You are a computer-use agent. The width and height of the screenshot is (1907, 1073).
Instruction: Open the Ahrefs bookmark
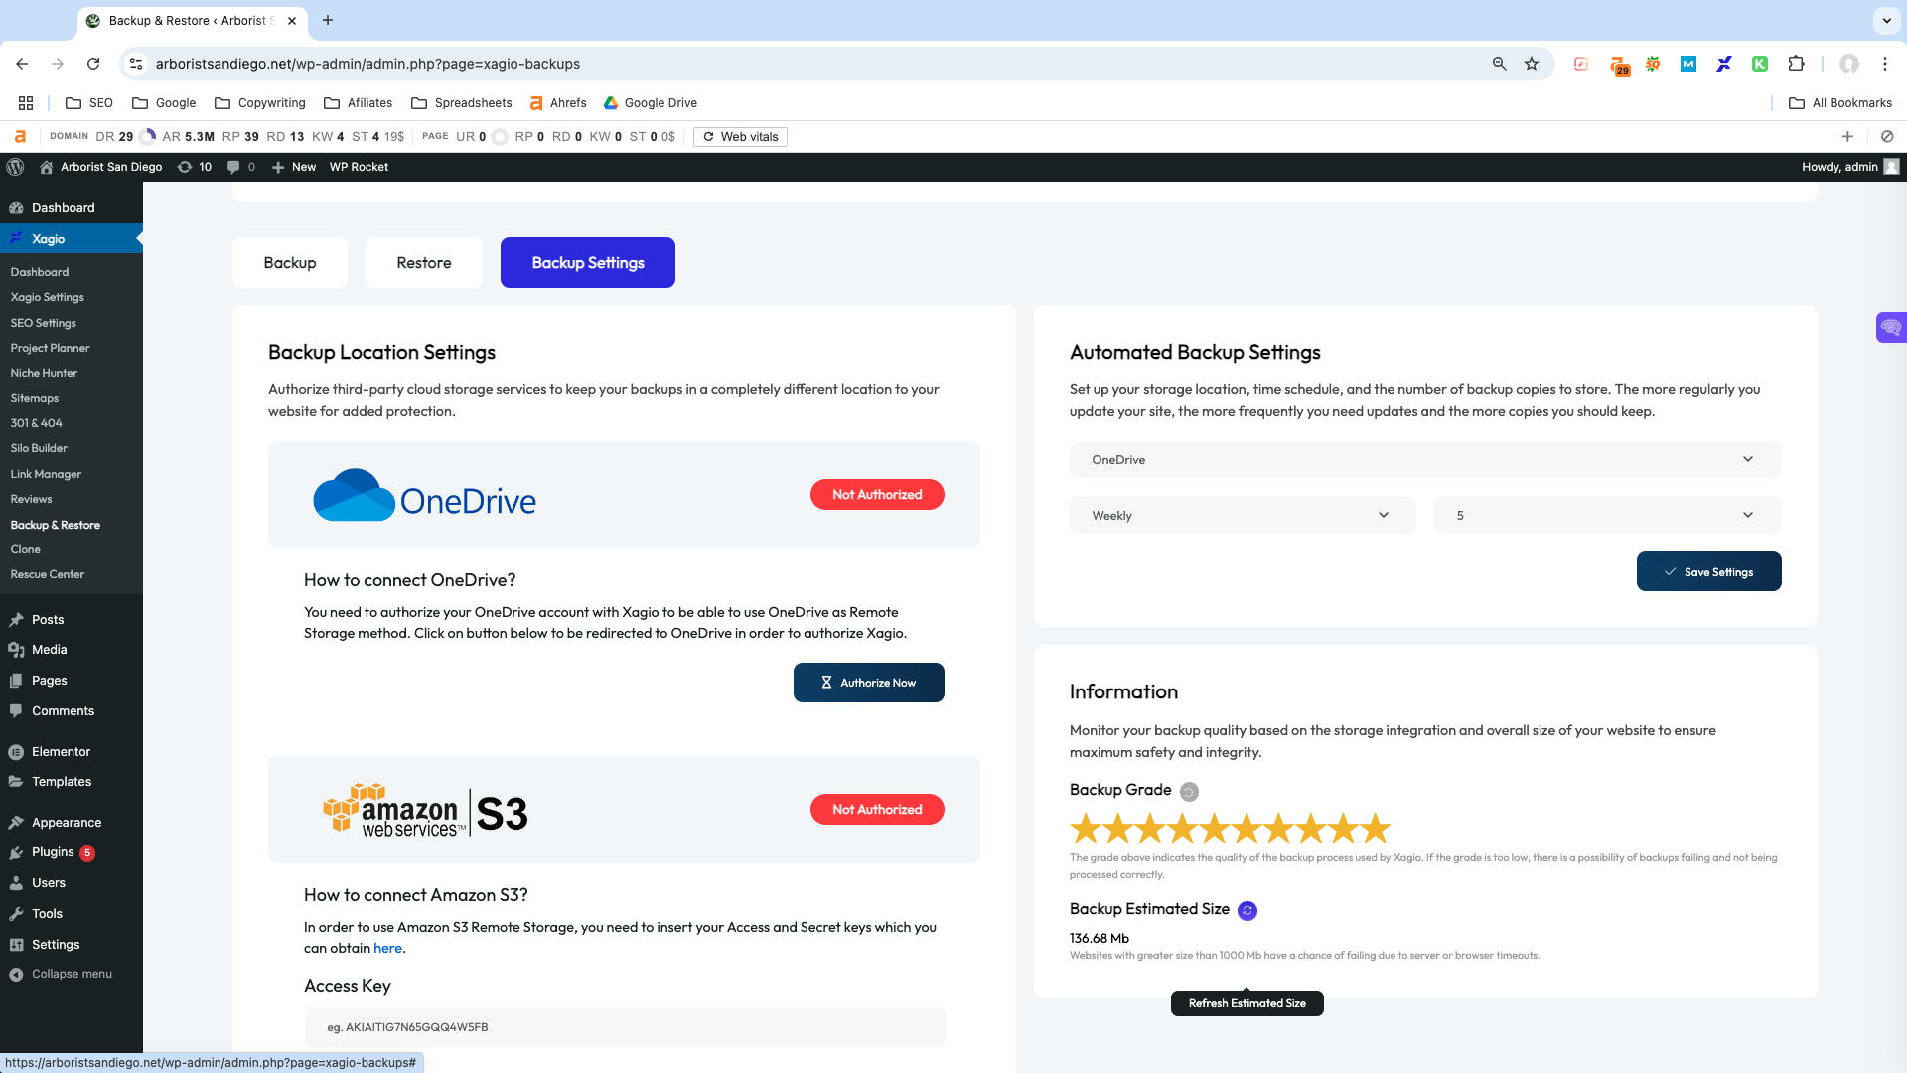click(x=557, y=103)
